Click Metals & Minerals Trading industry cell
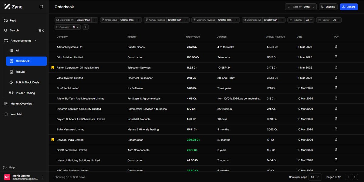 click(143, 129)
